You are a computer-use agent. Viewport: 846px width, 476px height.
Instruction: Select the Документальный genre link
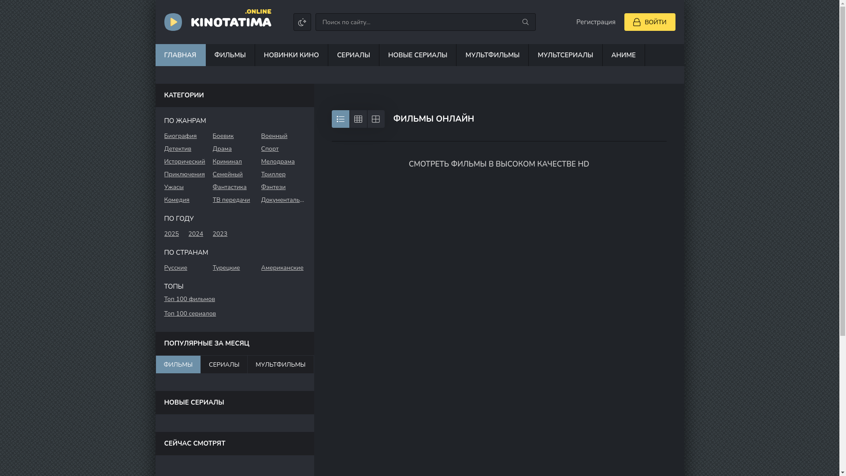(282, 200)
